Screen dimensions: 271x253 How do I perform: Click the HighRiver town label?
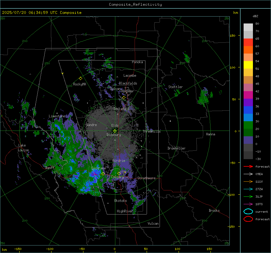[x=125, y=211]
